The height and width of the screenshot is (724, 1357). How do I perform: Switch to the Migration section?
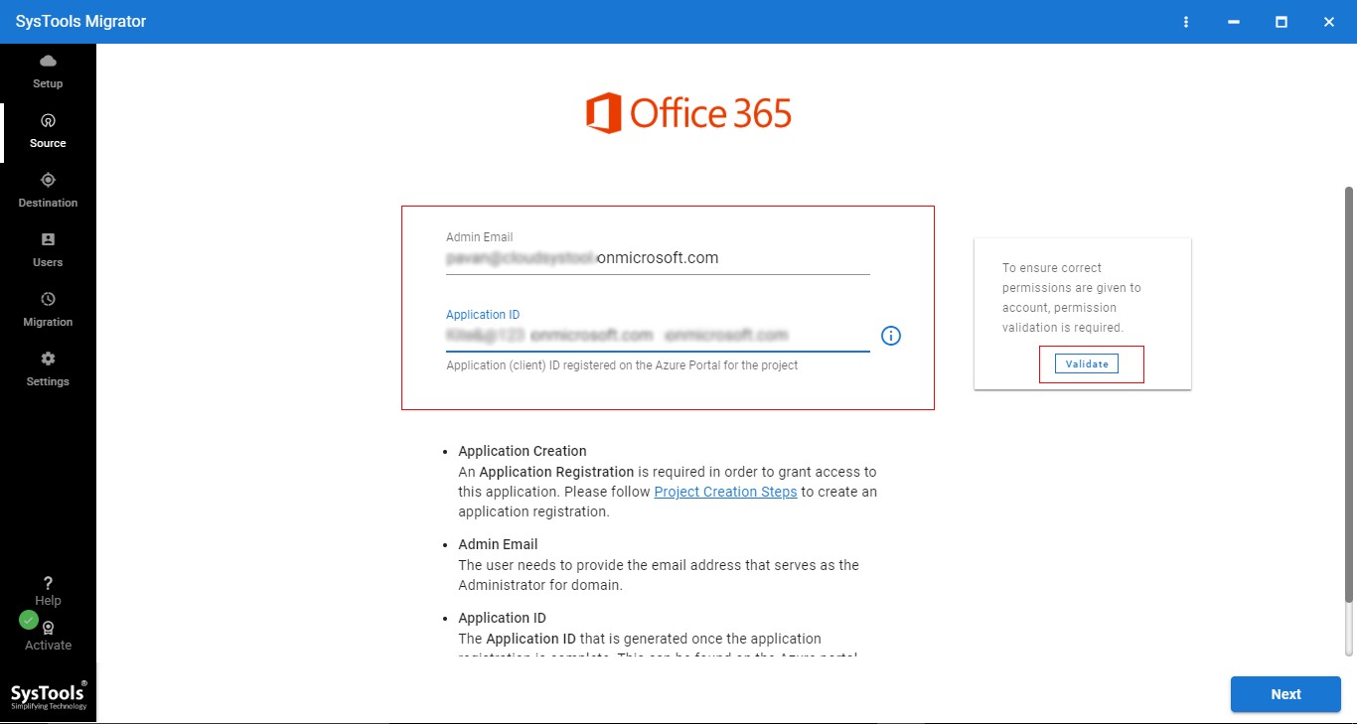tap(47, 308)
